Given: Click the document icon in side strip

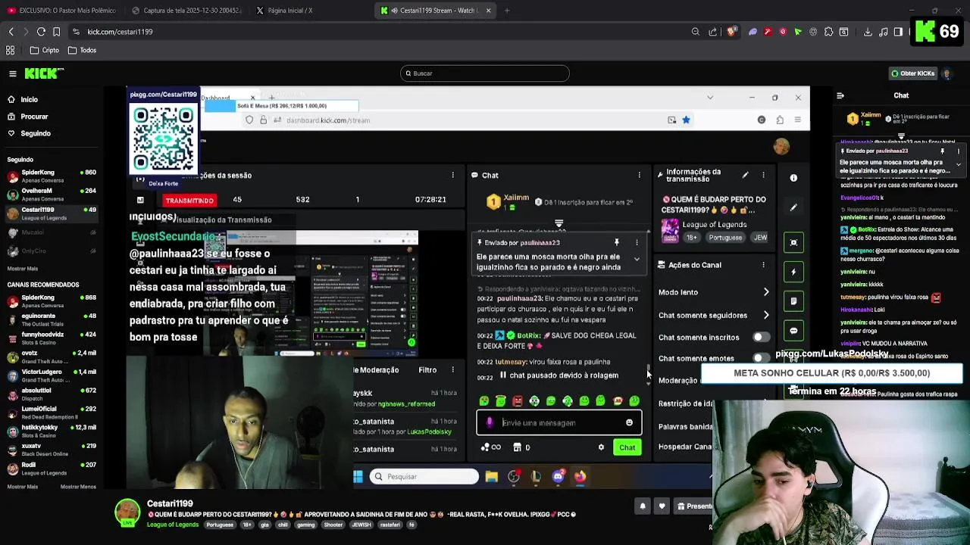Looking at the screenshot, I should (793, 301).
